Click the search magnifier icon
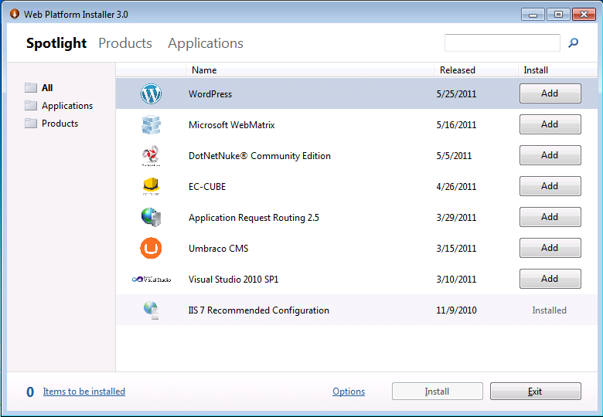Image resolution: width=603 pixels, height=417 pixels. tap(573, 42)
